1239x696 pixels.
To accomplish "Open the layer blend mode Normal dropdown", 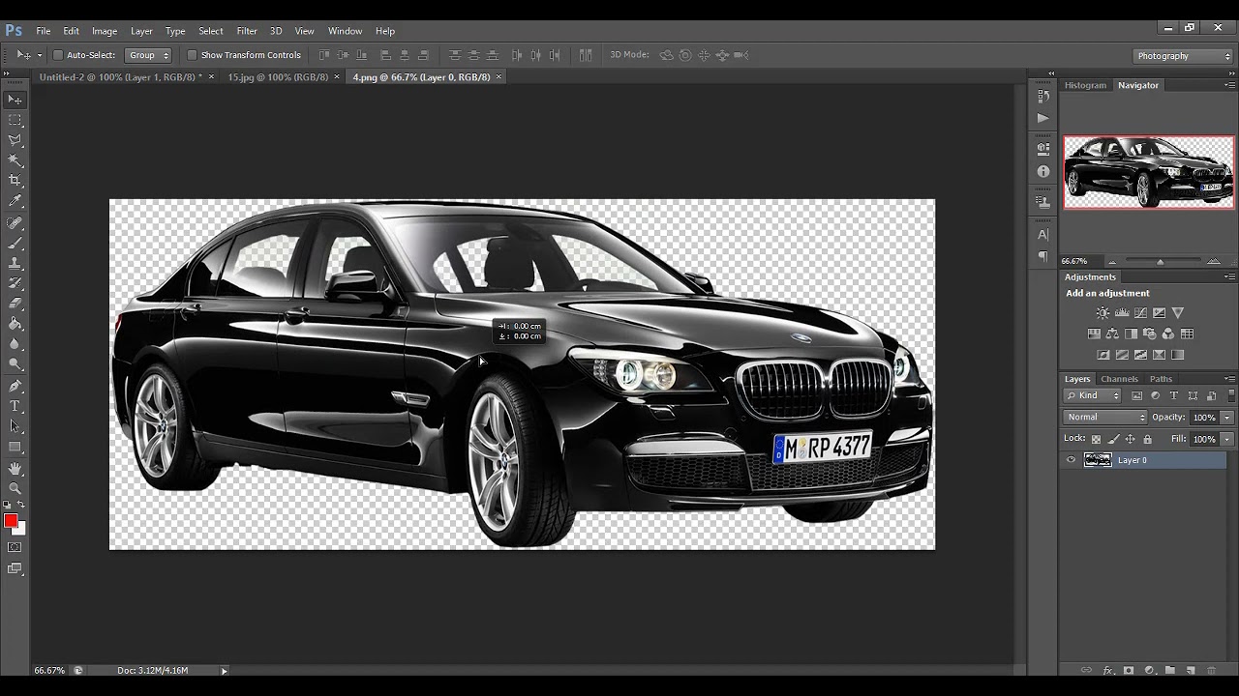I will click(1105, 418).
